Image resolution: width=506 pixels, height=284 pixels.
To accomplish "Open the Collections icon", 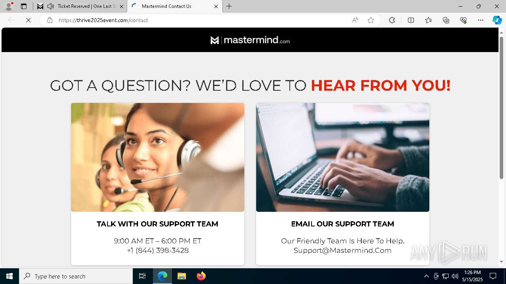I will pos(446,20).
